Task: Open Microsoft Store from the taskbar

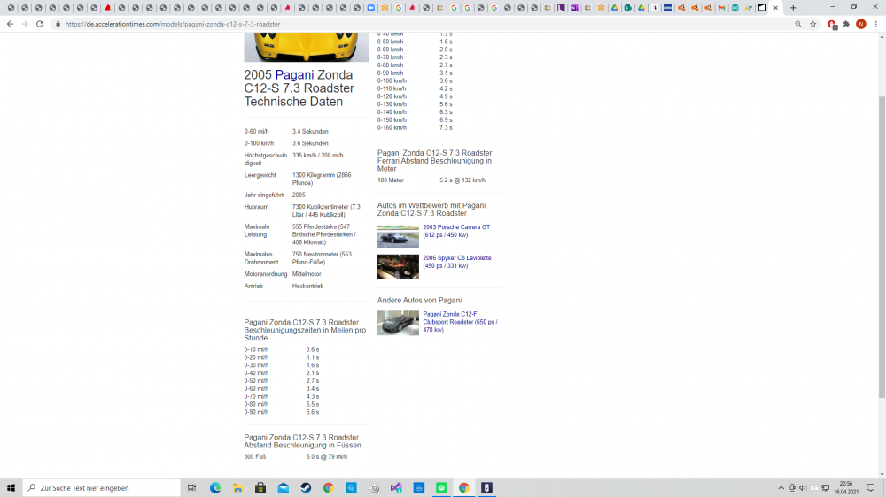Action: (260, 488)
